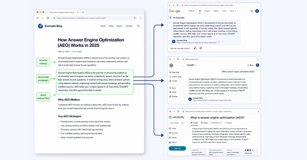Open the ChatGPT browser's three-dot menu
307x160 pixels.
258,59
